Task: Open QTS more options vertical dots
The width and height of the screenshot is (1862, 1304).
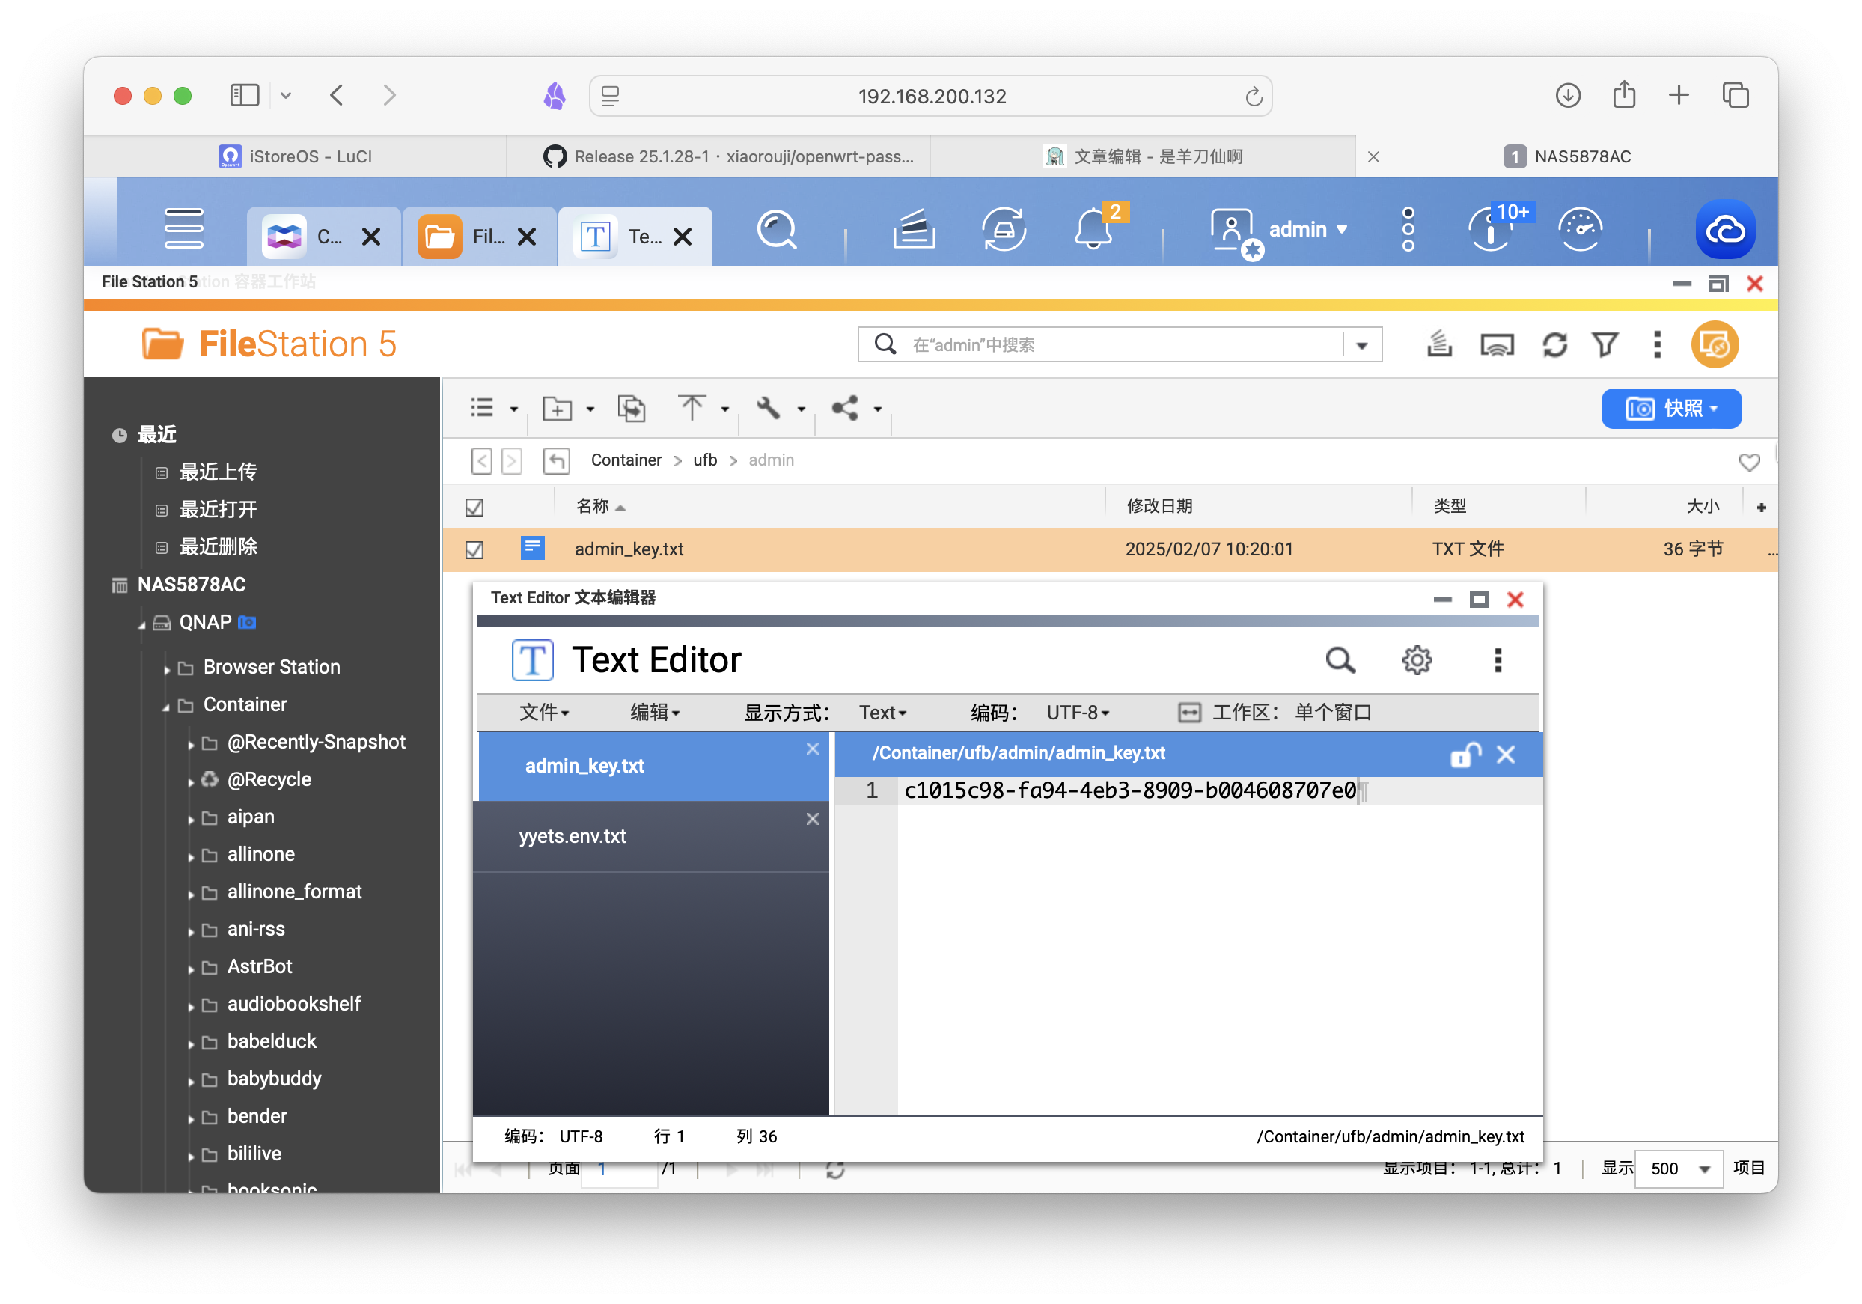Action: (1408, 230)
